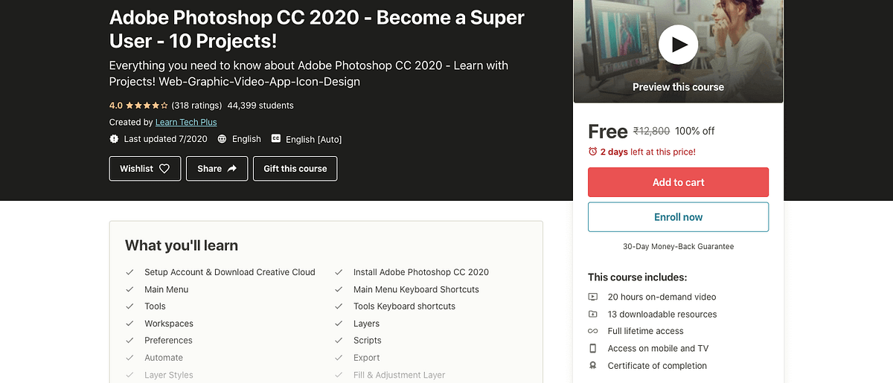Click the certificate of completion icon

click(592, 365)
